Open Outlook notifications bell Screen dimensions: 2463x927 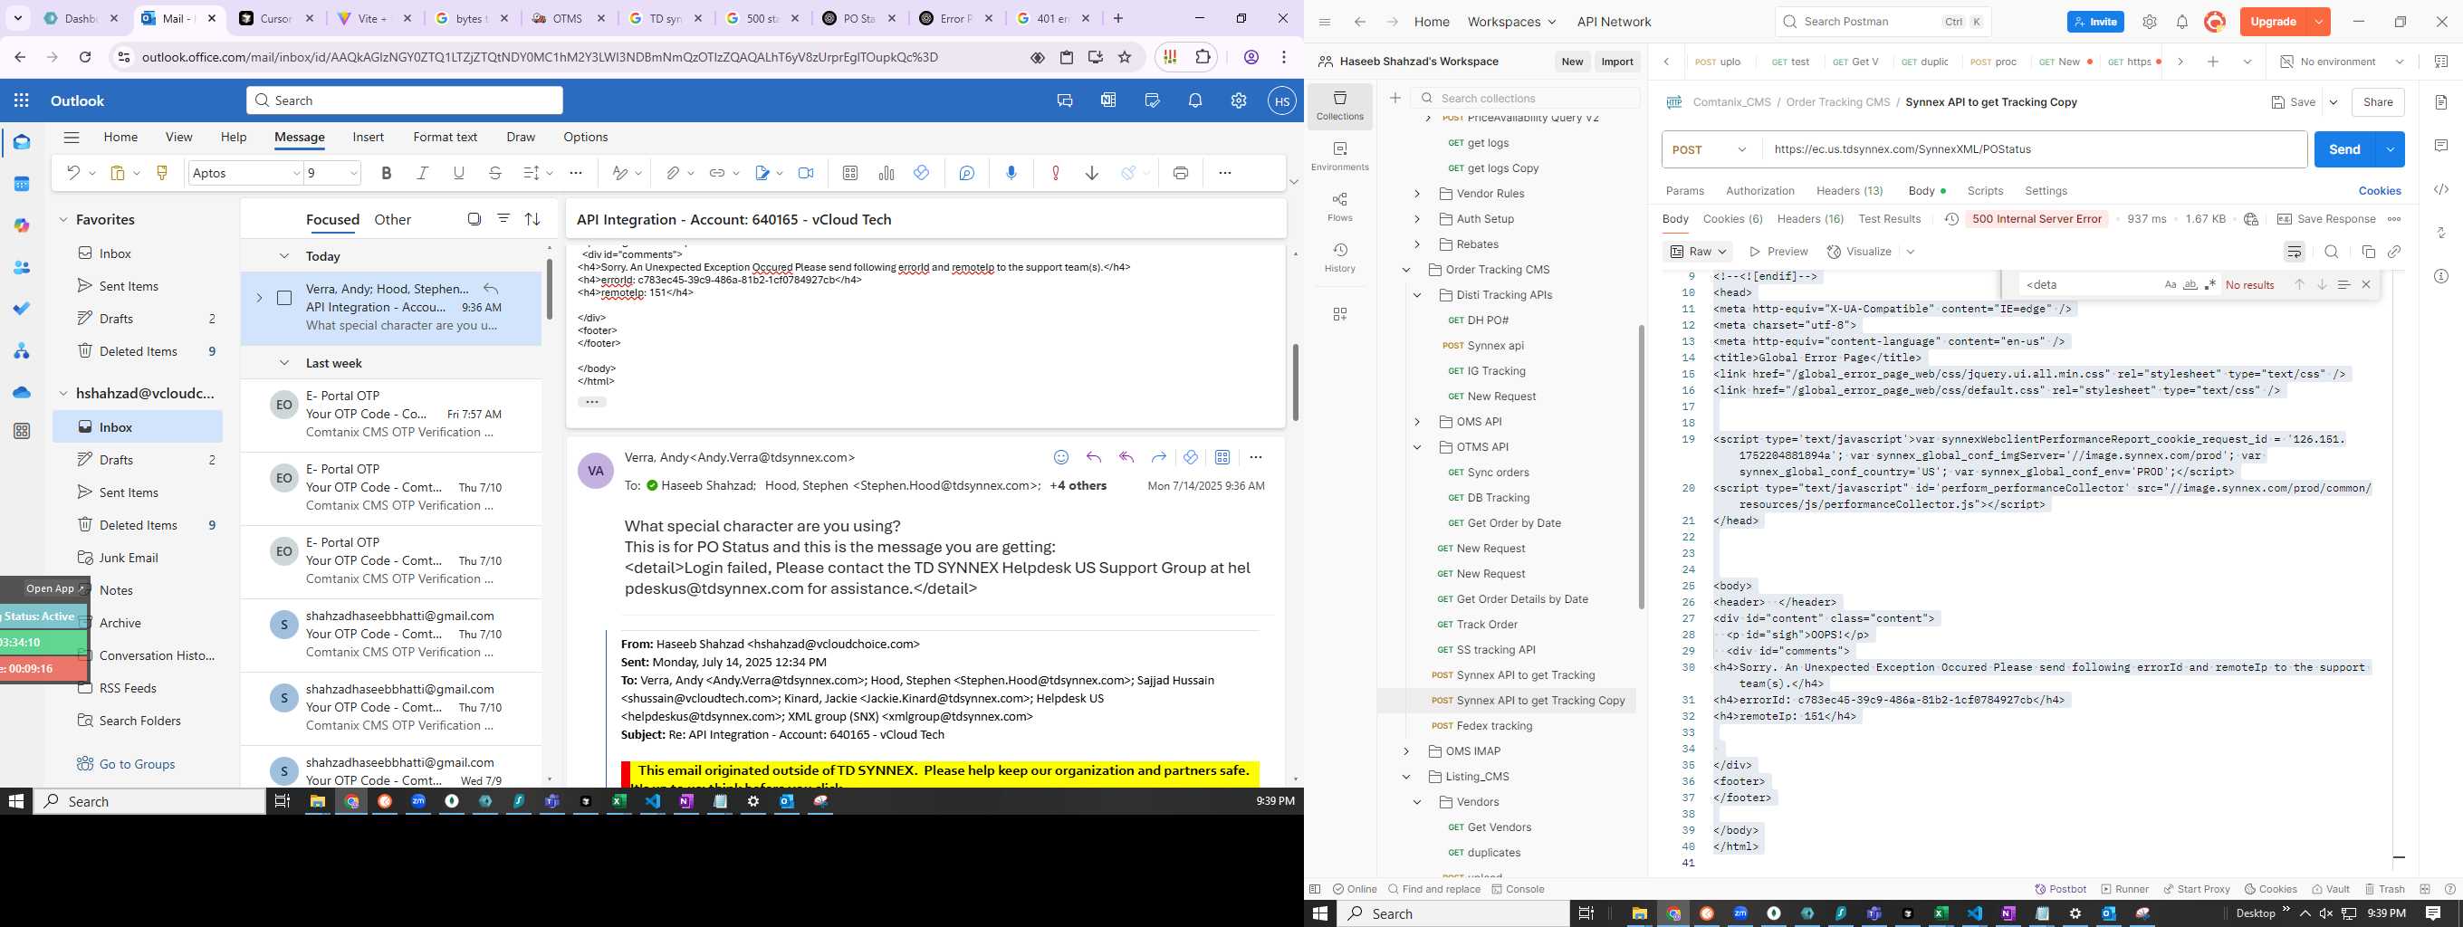(1195, 100)
